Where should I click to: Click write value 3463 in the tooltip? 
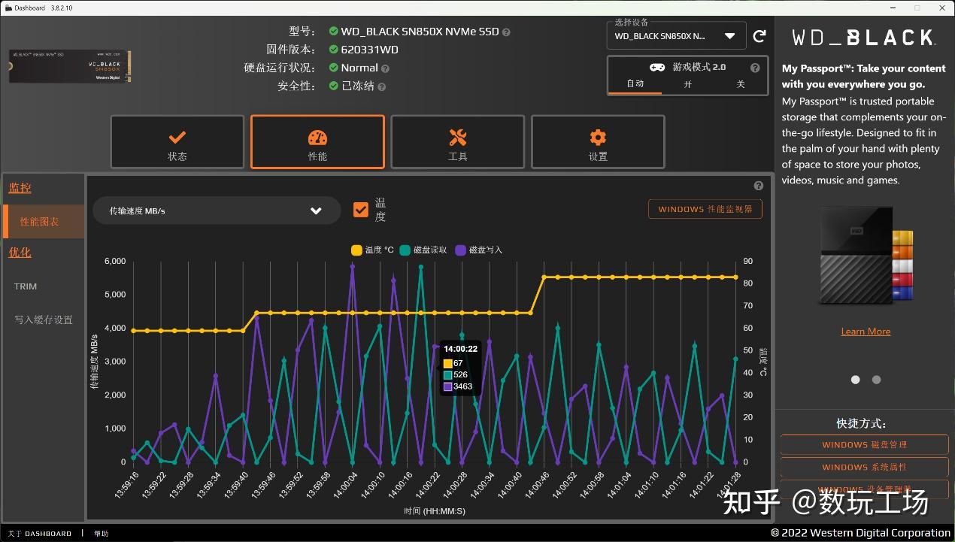pyautogui.click(x=462, y=386)
